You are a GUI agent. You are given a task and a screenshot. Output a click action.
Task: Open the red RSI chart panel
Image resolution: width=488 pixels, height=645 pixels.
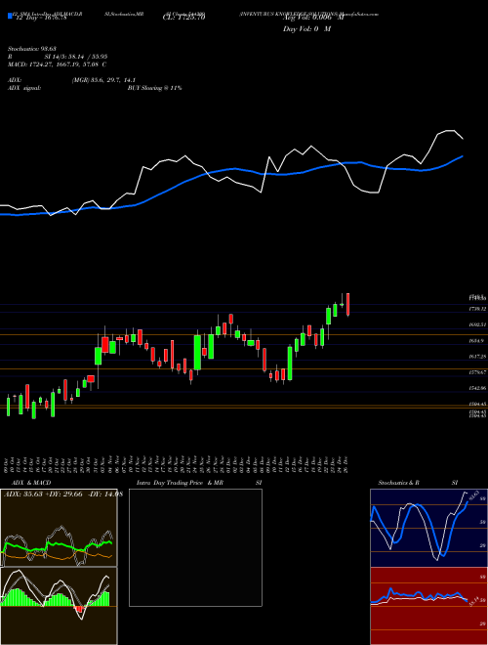[x=428, y=606]
